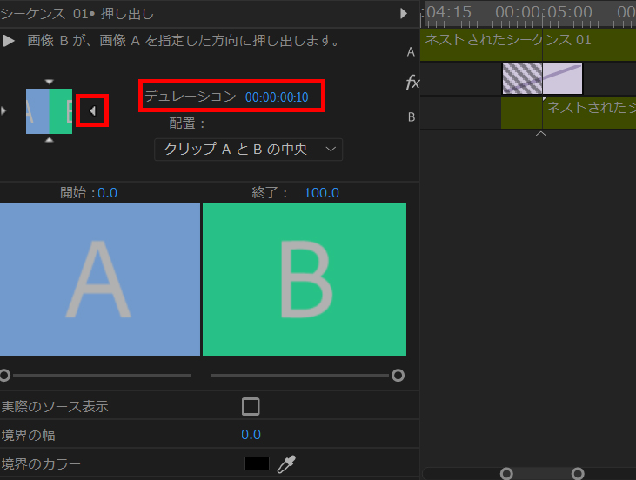The width and height of the screenshot is (636, 480).
Task: Click the 終了 end percentage value
Action: click(321, 193)
